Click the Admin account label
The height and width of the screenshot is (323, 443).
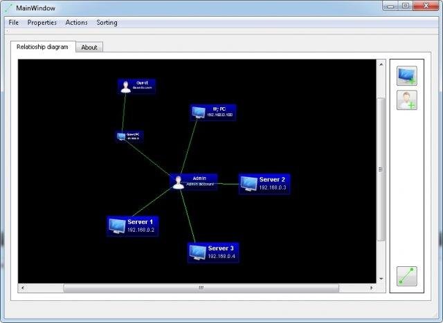(x=200, y=184)
